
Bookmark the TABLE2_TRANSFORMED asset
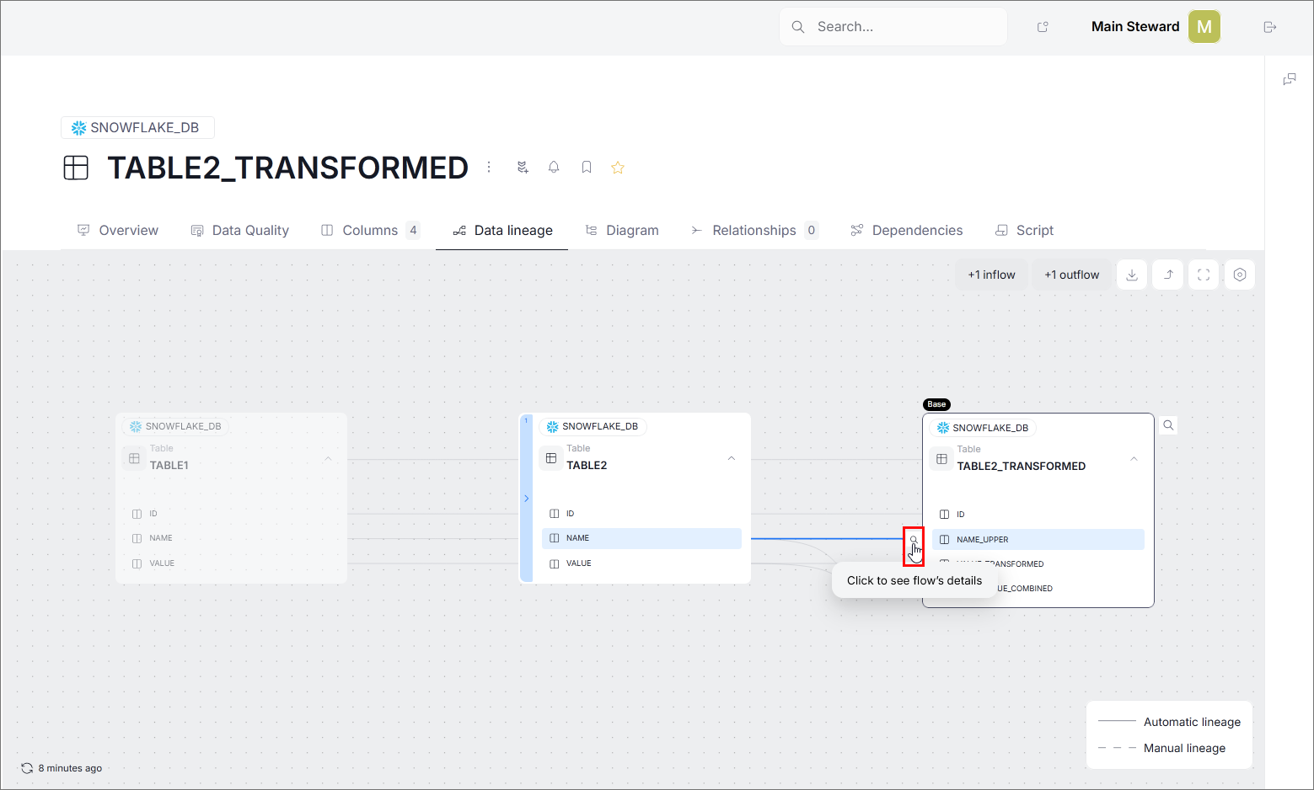click(x=586, y=167)
